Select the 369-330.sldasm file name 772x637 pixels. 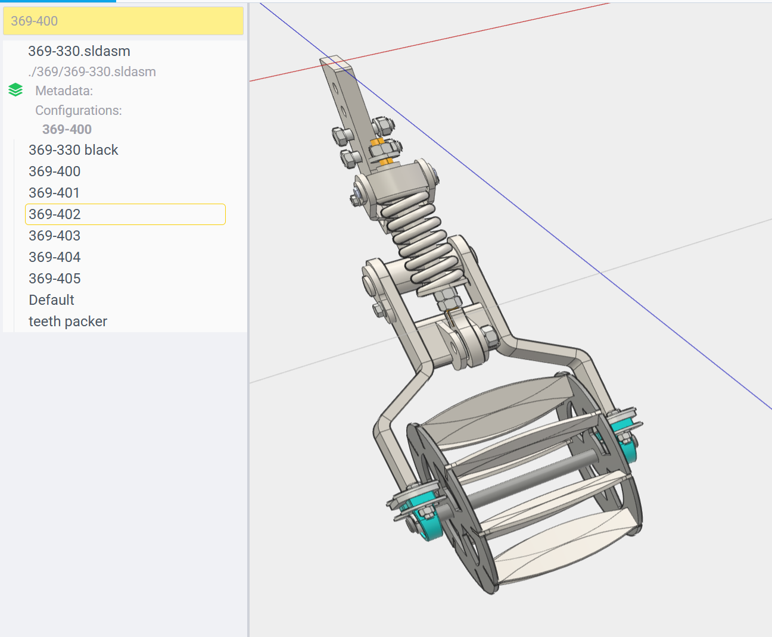tap(79, 51)
